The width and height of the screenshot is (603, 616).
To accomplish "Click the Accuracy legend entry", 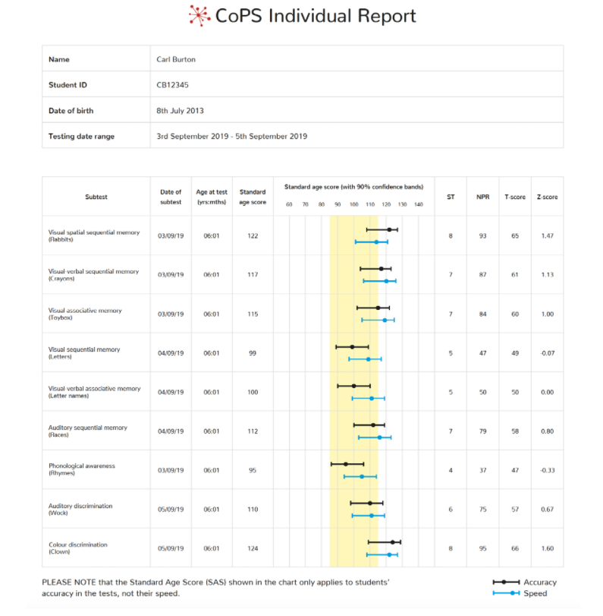I will click(525, 583).
